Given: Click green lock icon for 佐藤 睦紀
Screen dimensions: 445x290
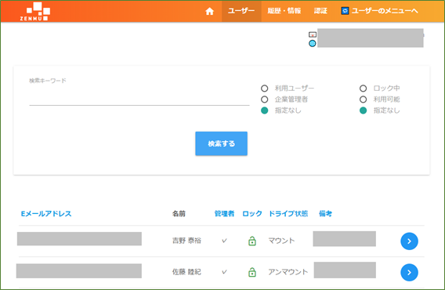Looking at the screenshot, I should [252, 272].
